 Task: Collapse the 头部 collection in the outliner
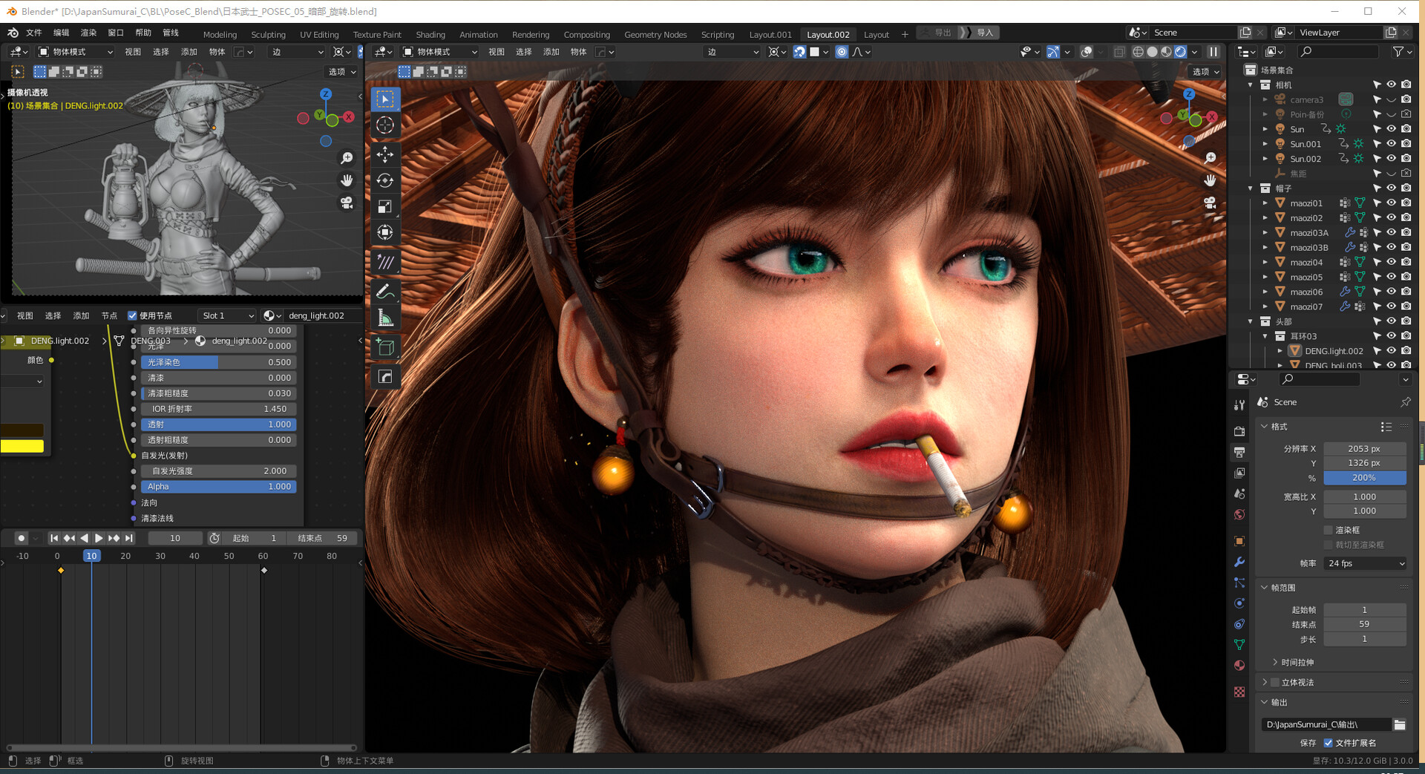coord(1251,321)
